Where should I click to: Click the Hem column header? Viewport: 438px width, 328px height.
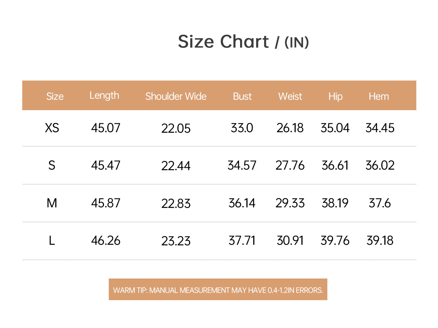tap(379, 96)
